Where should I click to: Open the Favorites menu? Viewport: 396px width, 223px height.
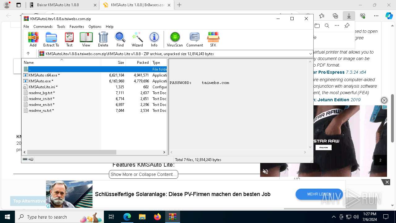[77, 27]
